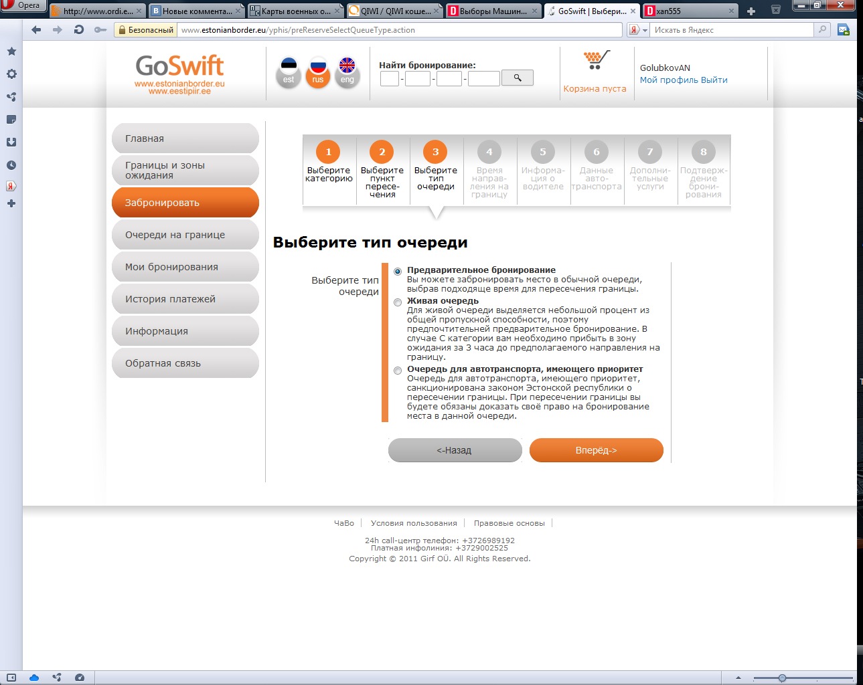The image size is (863, 685).
Task: Click the last booking number field
Action: click(x=484, y=79)
